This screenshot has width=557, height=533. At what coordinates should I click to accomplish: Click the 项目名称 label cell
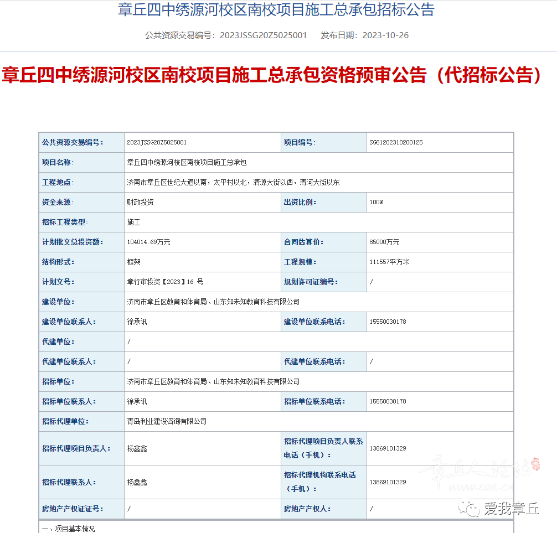[82, 162]
